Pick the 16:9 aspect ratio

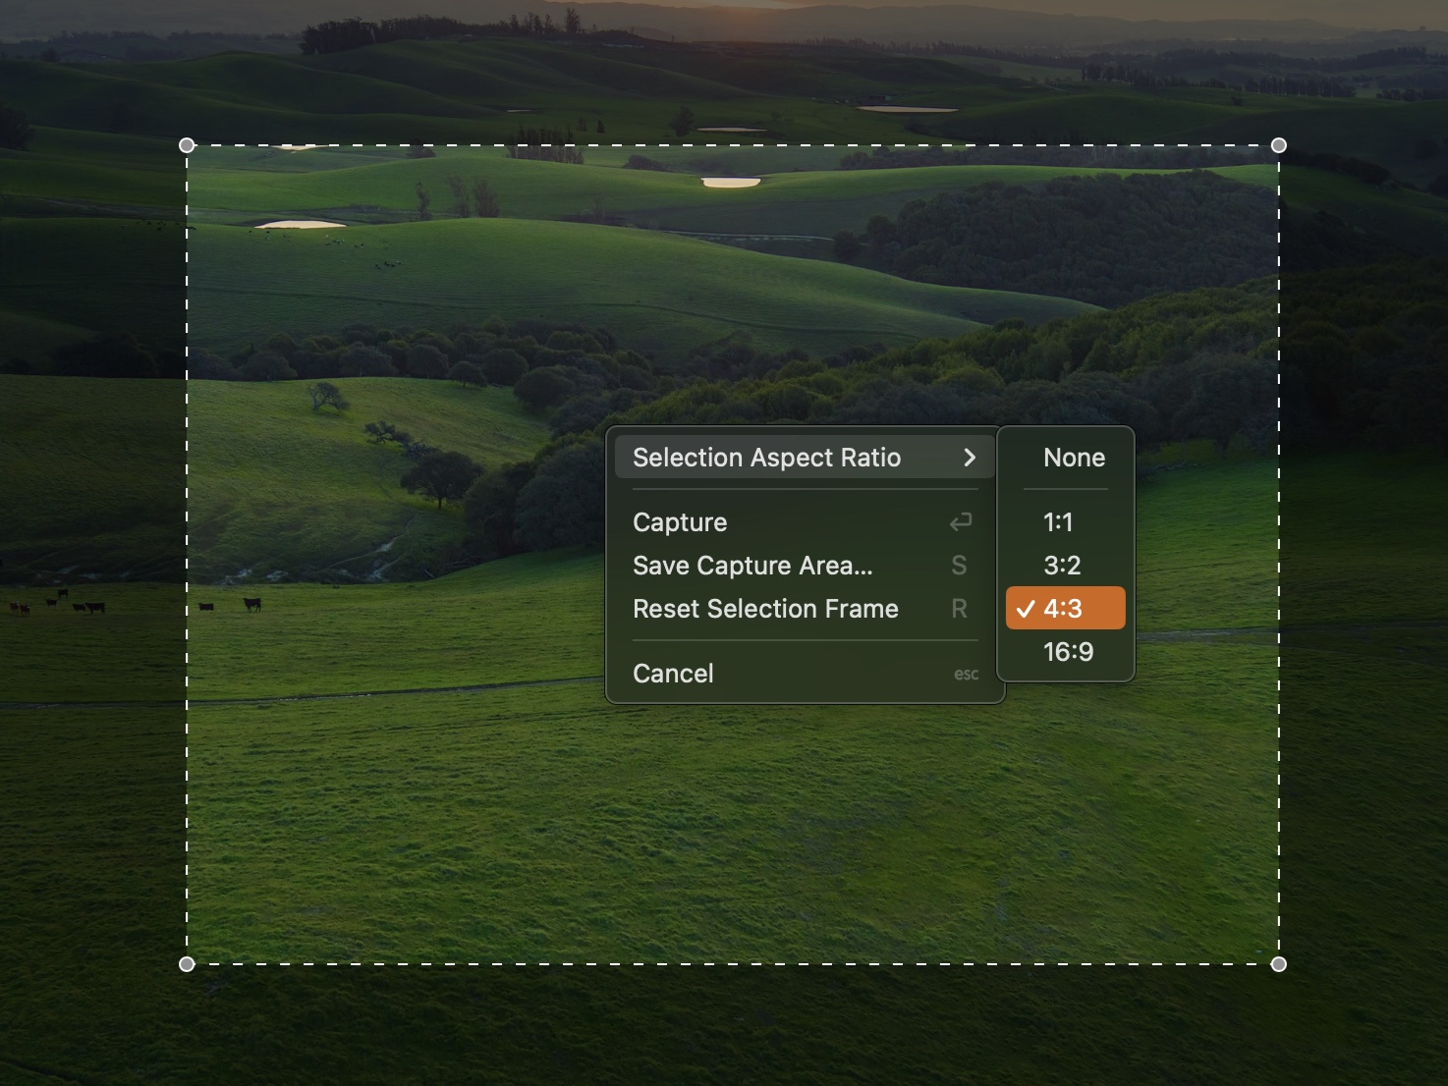coord(1066,652)
